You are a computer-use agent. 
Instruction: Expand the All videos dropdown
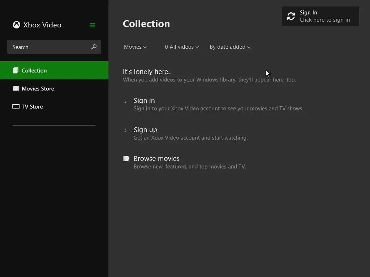[x=182, y=47]
